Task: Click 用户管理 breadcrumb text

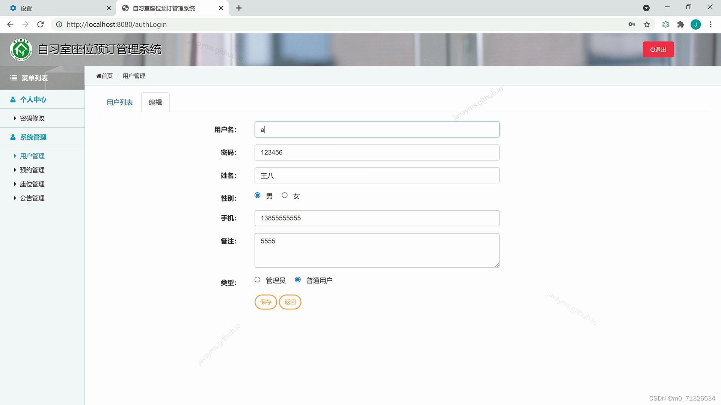Action: [134, 76]
